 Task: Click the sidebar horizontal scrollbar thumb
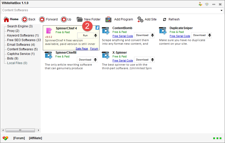(x=20, y=130)
